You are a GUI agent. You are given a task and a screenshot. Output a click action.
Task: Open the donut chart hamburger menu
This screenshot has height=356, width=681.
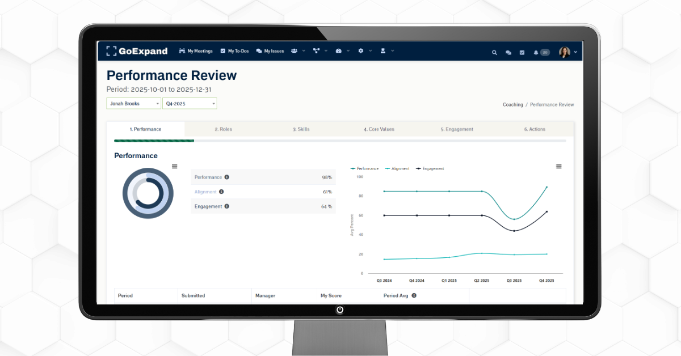pyautogui.click(x=174, y=166)
